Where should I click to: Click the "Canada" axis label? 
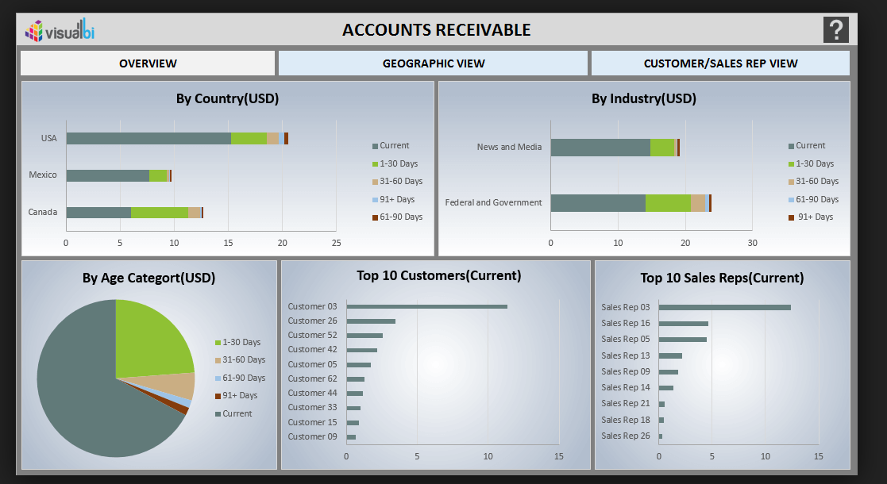43,212
